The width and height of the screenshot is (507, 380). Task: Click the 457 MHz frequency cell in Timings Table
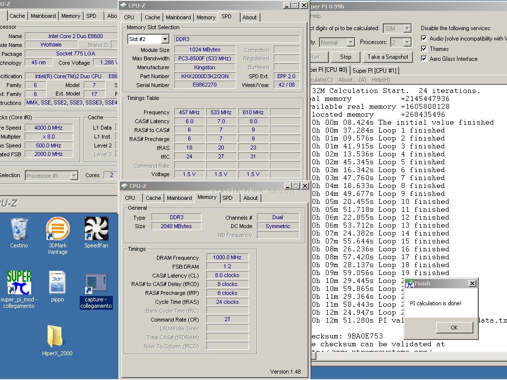point(189,112)
